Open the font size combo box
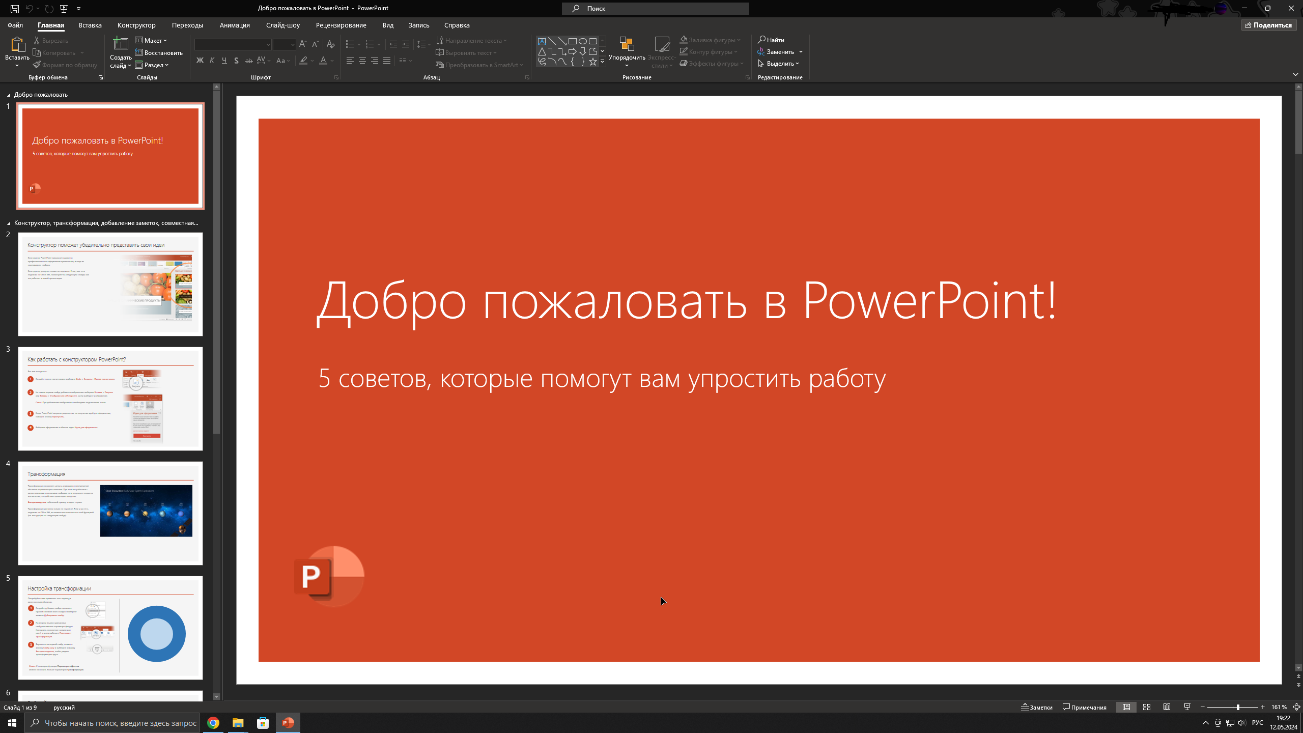The height and width of the screenshot is (733, 1303). coord(284,45)
